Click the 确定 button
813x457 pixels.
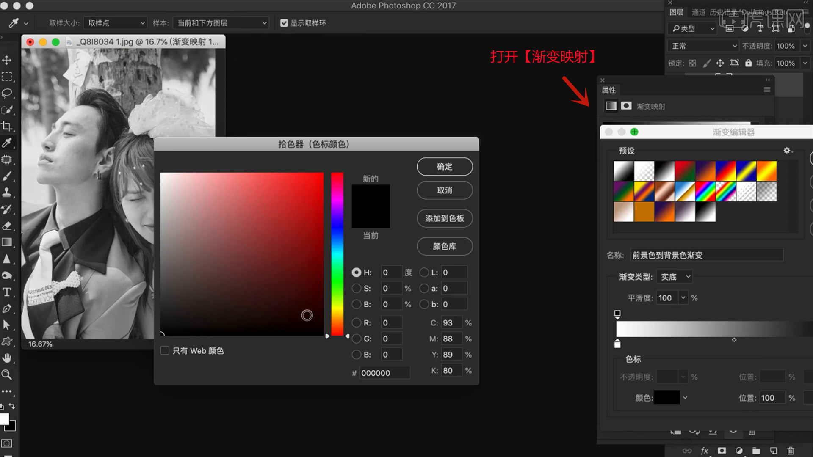(445, 167)
